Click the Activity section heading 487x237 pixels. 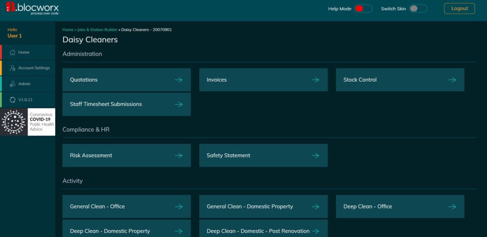point(73,181)
